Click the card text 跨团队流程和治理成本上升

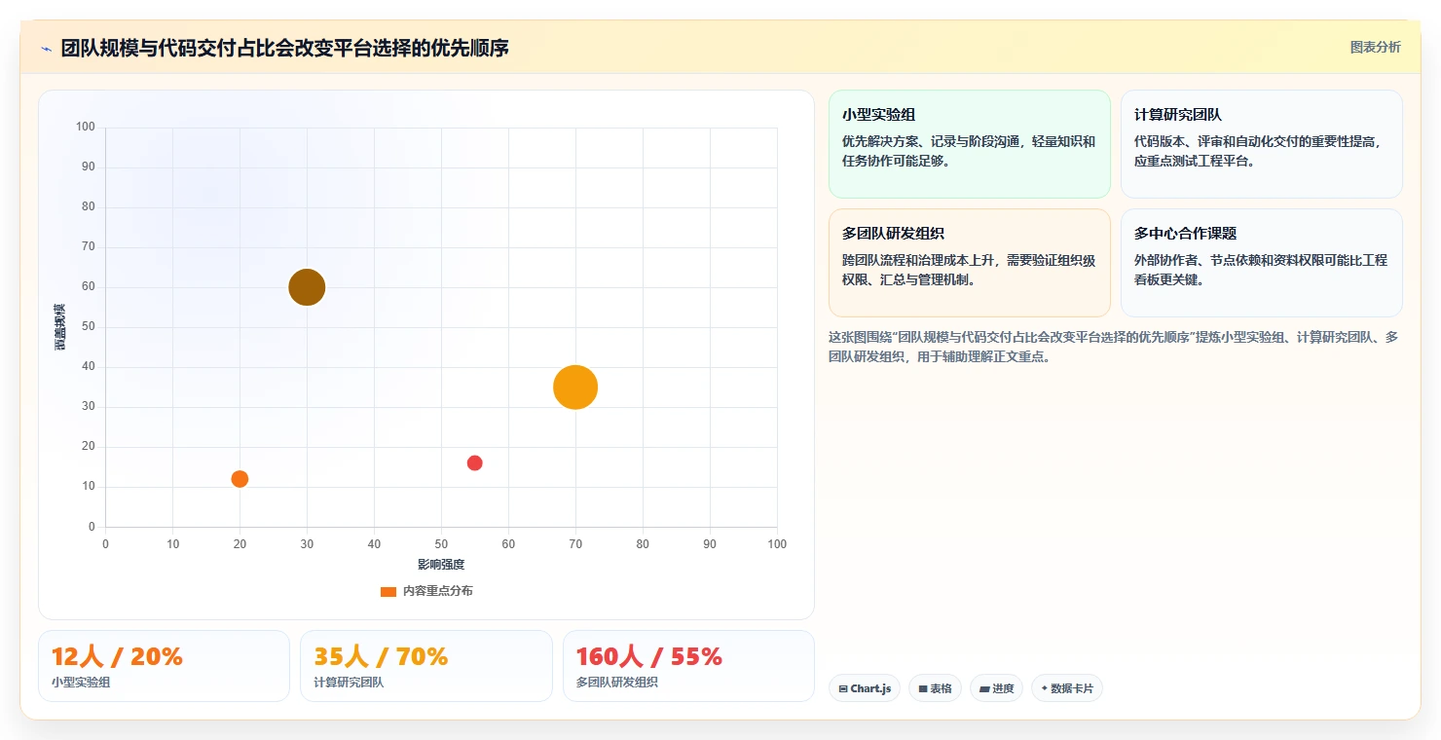point(969,270)
